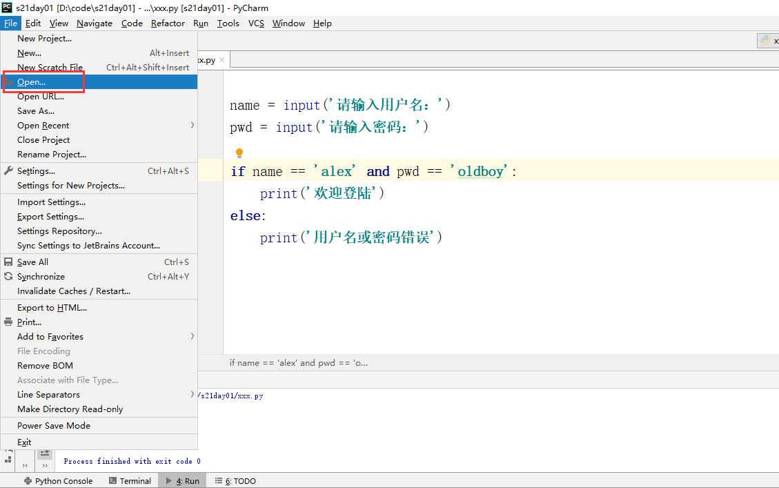This screenshot has height=488, width=779.
Task: Open the Edit menu
Action: pos(33,23)
